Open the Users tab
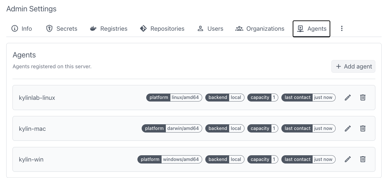 tap(210, 29)
